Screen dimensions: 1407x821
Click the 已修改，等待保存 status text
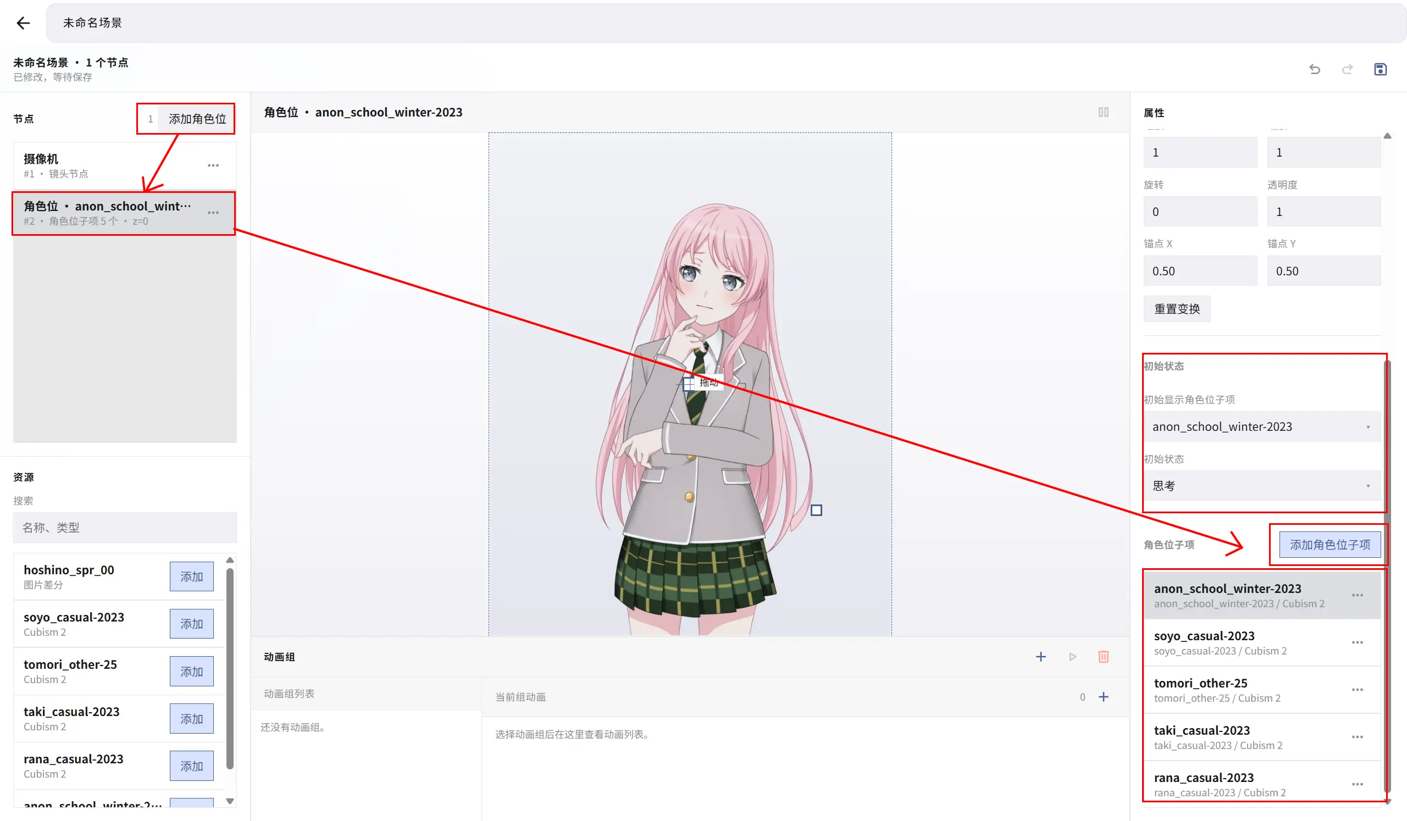53,77
